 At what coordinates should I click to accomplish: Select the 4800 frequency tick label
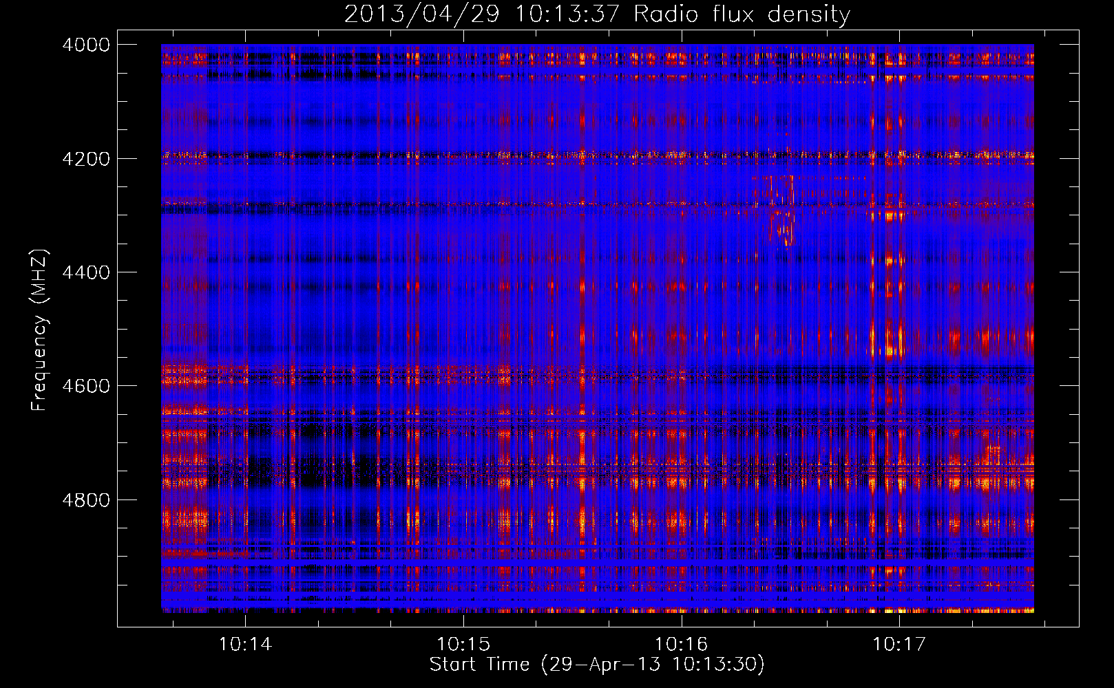pyautogui.click(x=85, y=499)
